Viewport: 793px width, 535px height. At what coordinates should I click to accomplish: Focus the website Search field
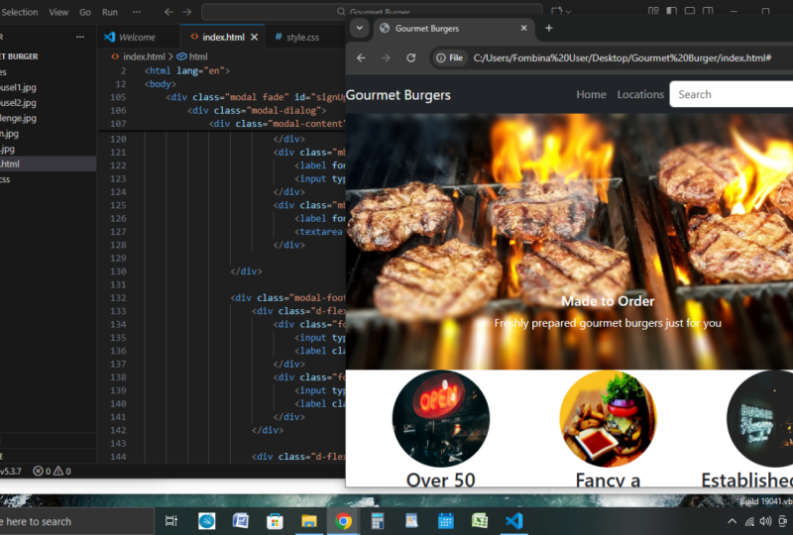point(732,94)
